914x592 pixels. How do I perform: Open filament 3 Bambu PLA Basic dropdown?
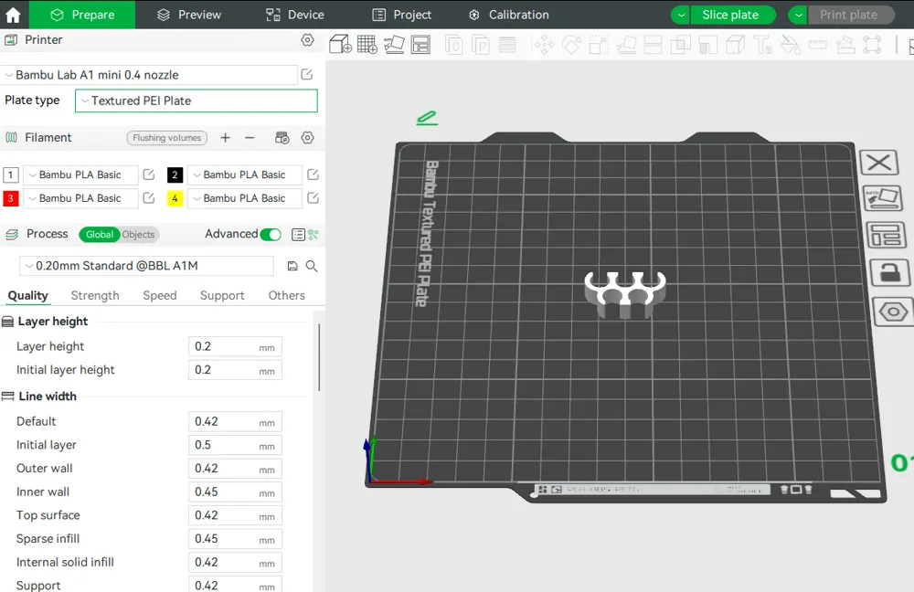80,198
